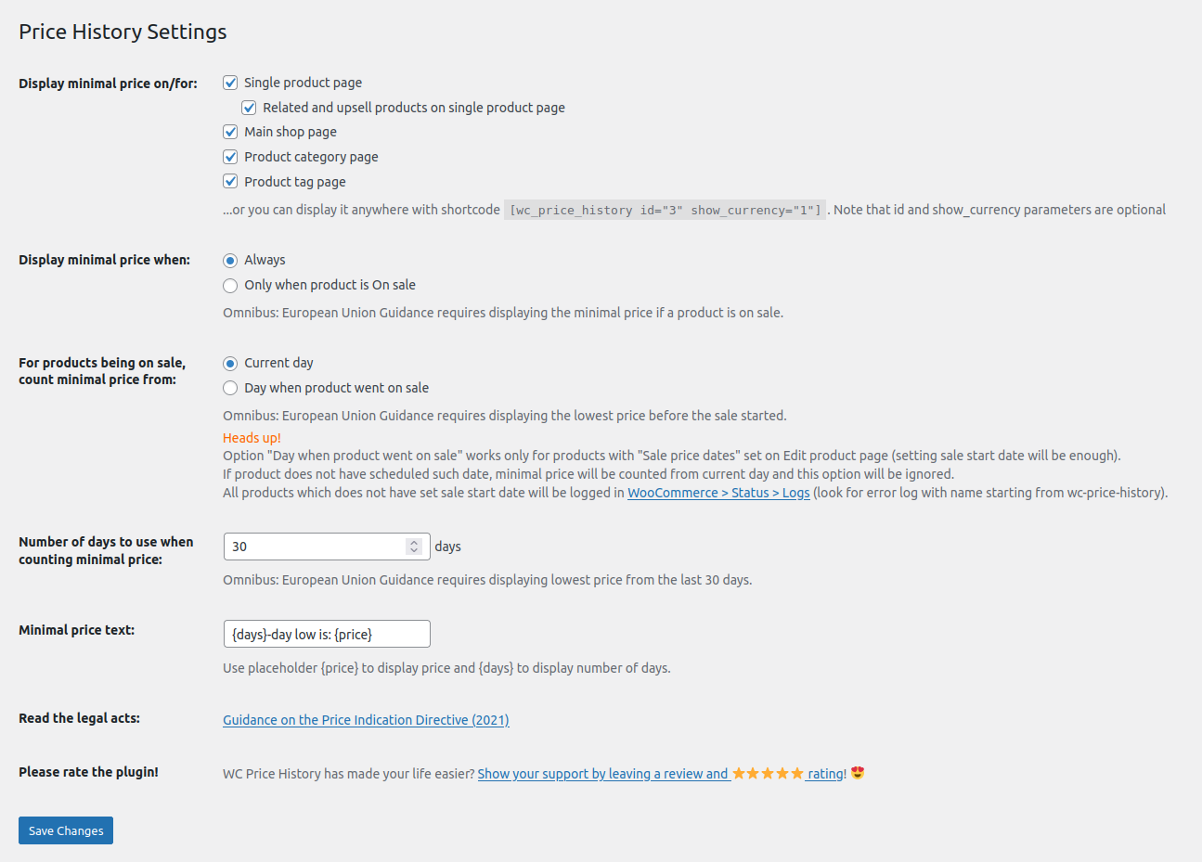Viewport: 1202px width, 862px height.
Task: Open the Price Indication Directive guidance link
Action: pos(366,720)
